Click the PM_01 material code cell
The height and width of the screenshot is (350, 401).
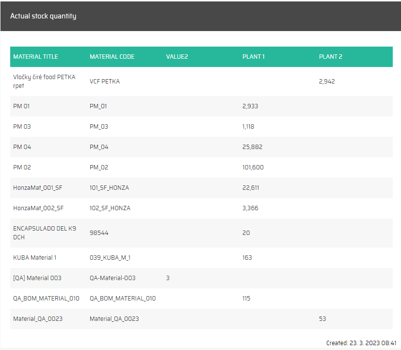pos(99,106)
